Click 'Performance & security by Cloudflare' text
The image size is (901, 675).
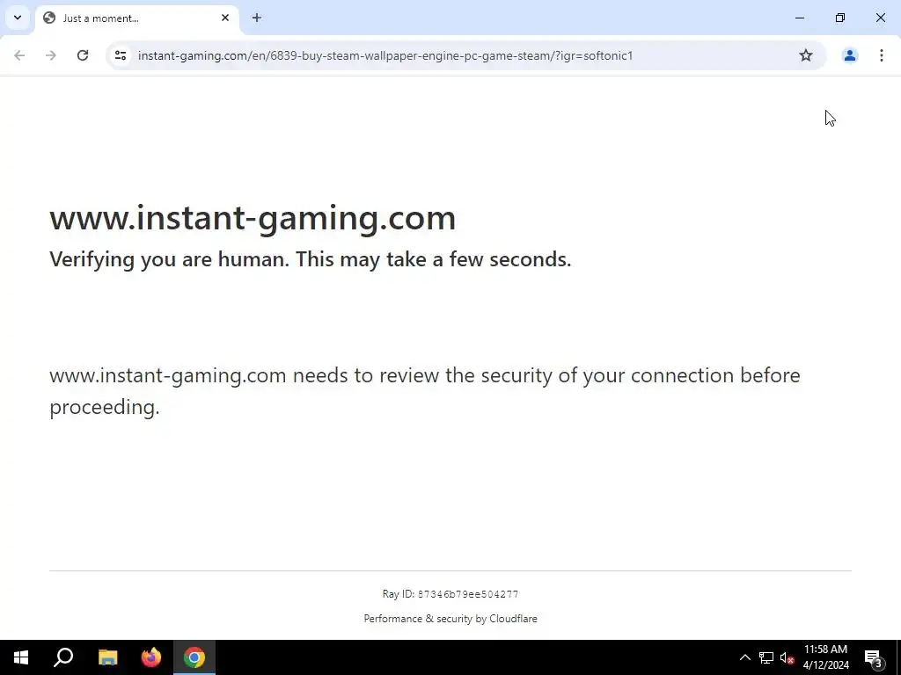450,619
